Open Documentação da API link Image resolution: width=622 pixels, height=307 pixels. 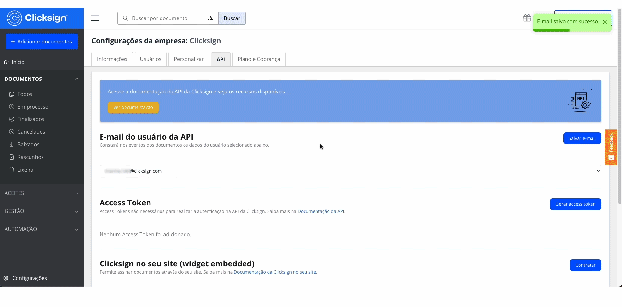coord(321,211)
